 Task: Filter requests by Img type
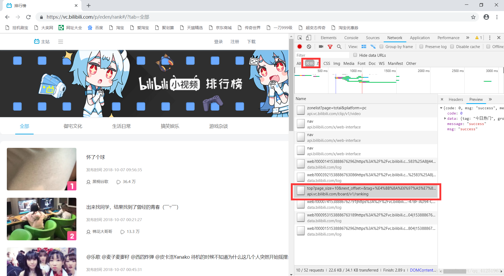click(337, 63)
